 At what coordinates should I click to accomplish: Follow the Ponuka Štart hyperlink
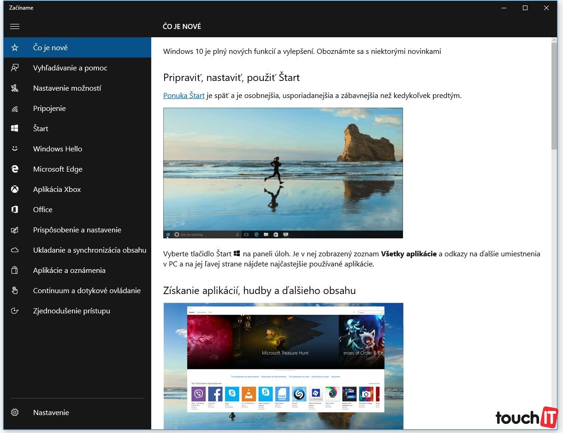pyautogui.click(x=184, y=96)
